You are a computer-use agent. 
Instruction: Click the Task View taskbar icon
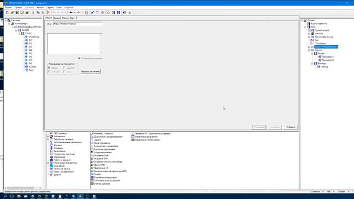click(12, 196)
